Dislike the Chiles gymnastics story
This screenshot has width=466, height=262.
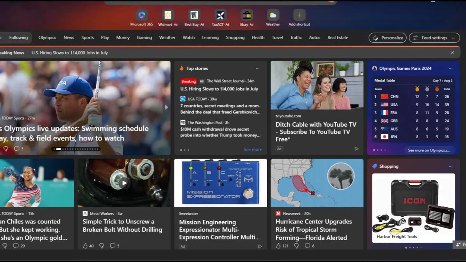(x=5, y=246)
